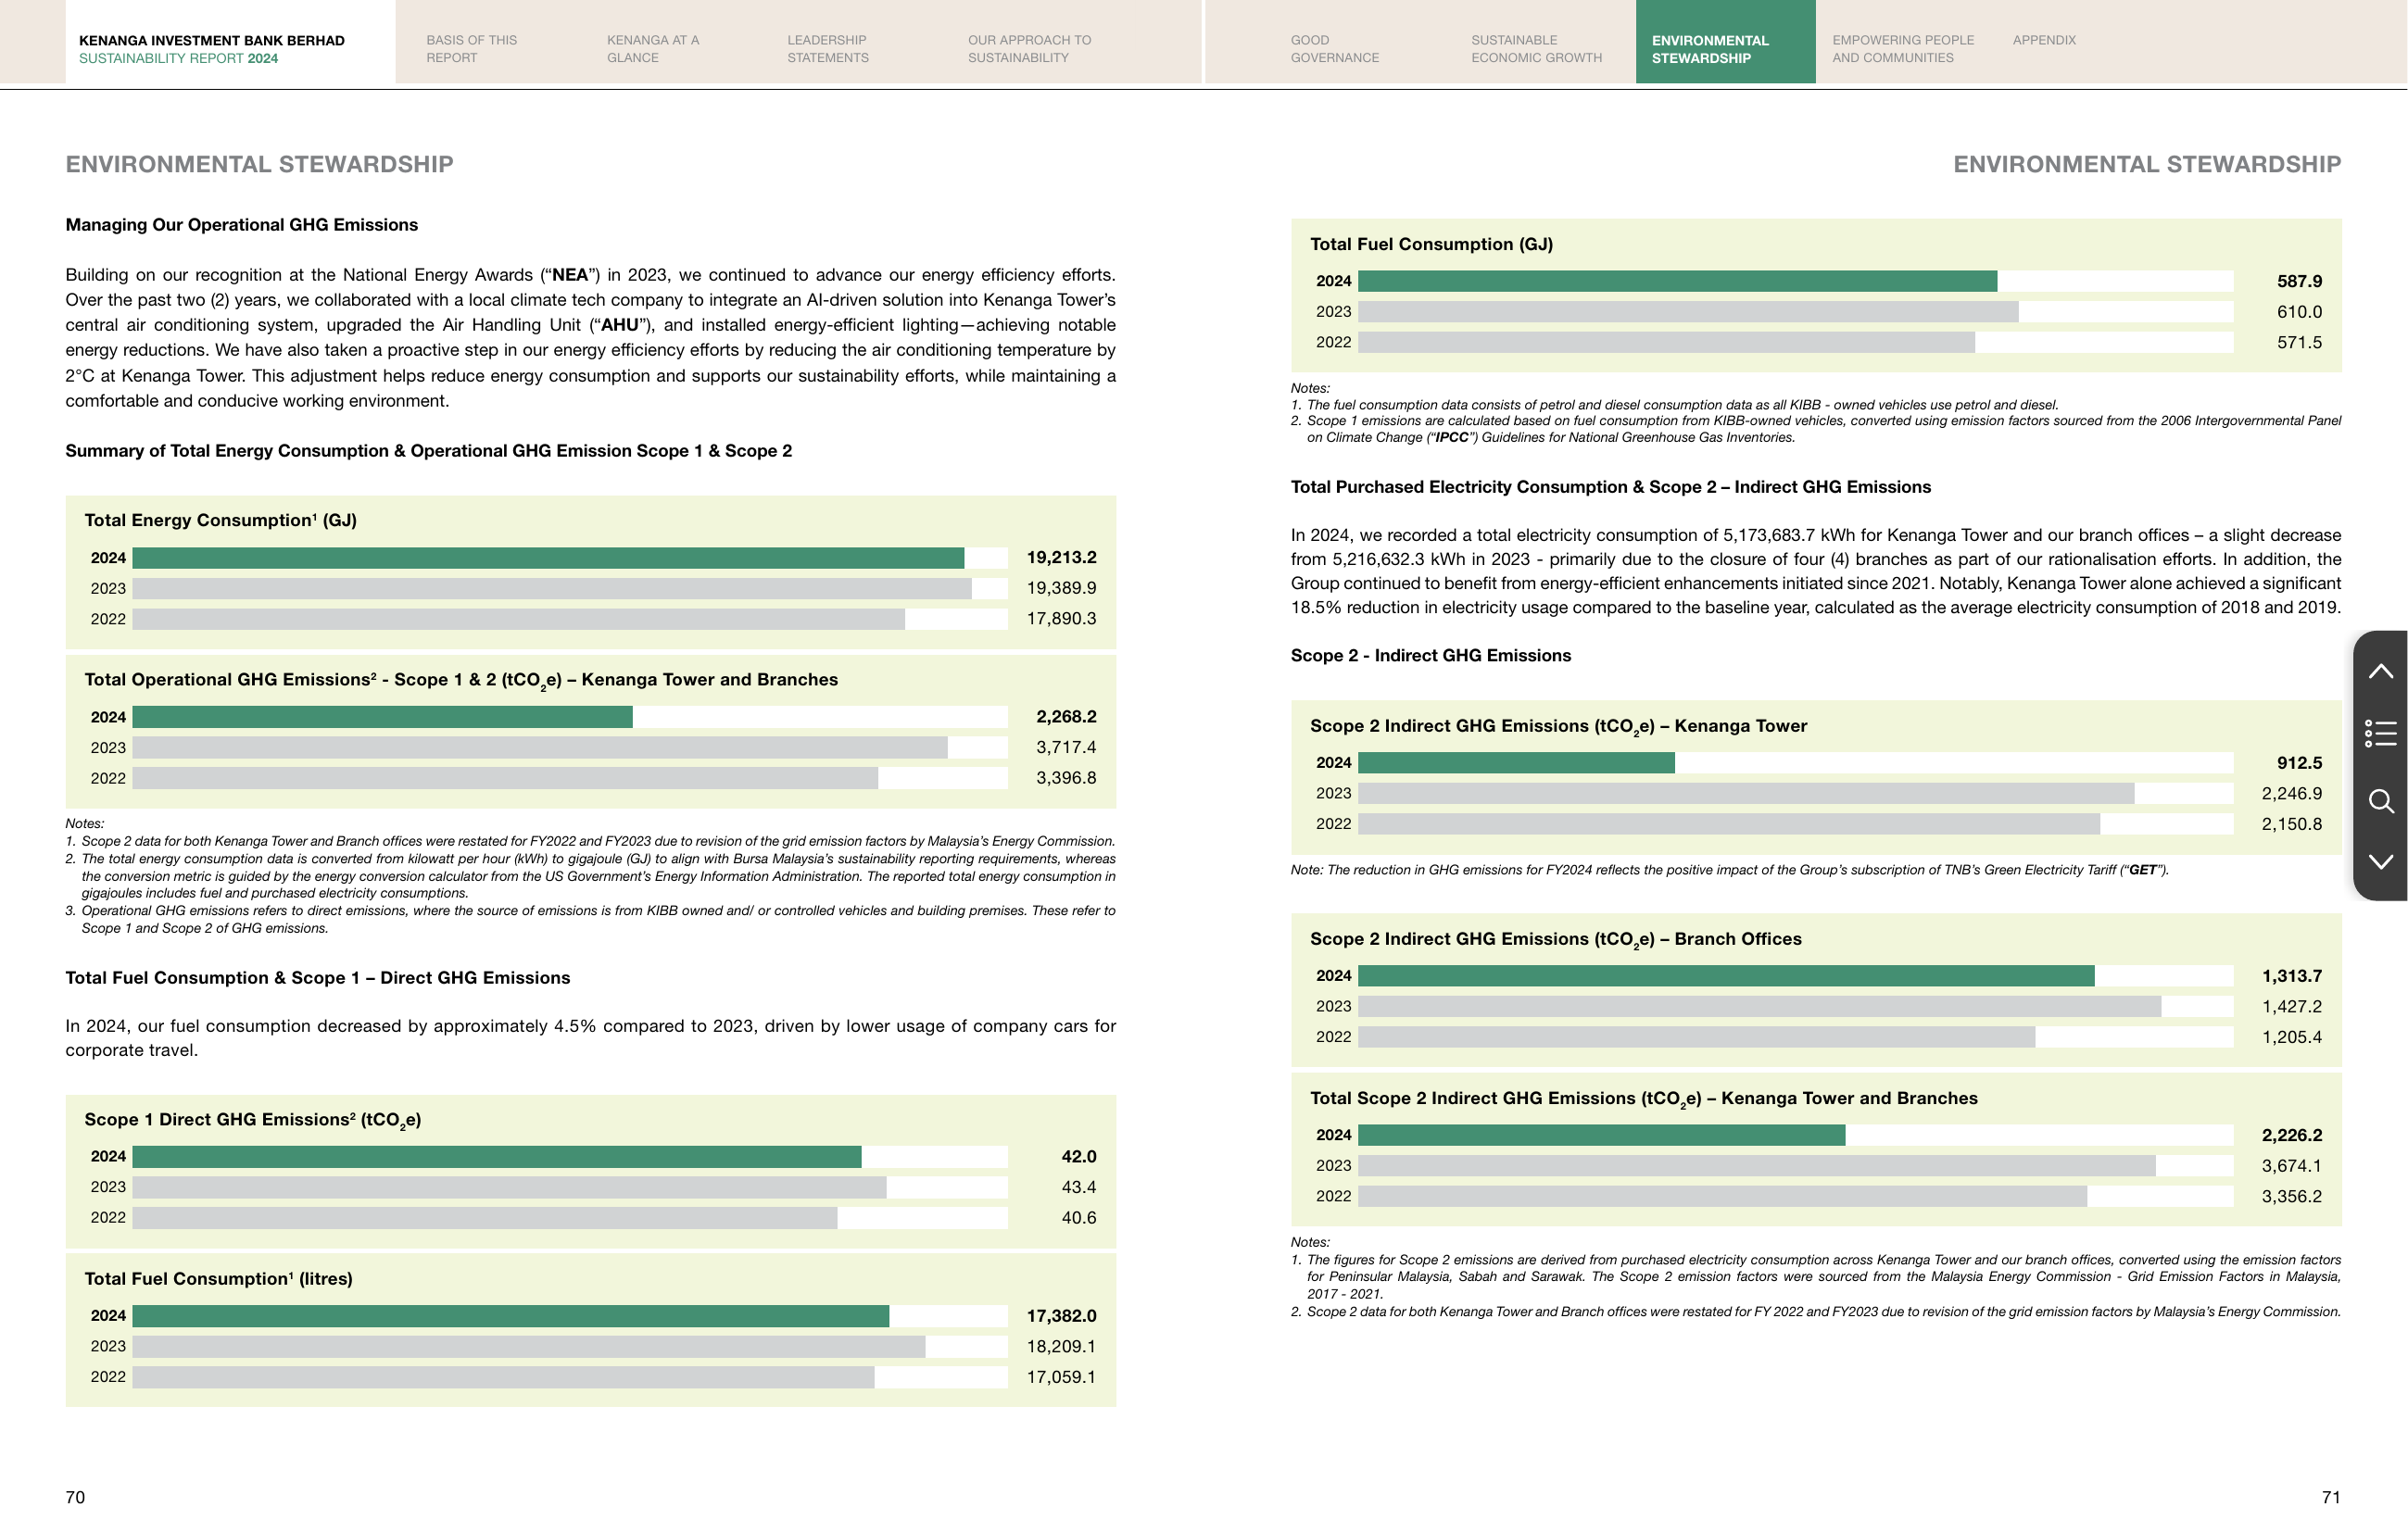
Task: Click page number 71
Action: tap(2331, 1497)
